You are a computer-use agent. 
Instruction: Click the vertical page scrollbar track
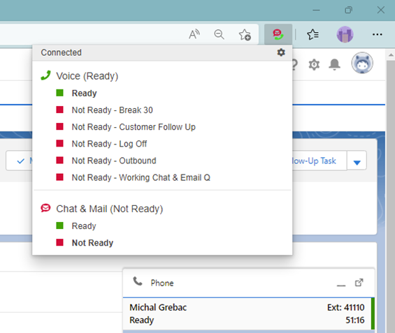[x=391, y=196]
